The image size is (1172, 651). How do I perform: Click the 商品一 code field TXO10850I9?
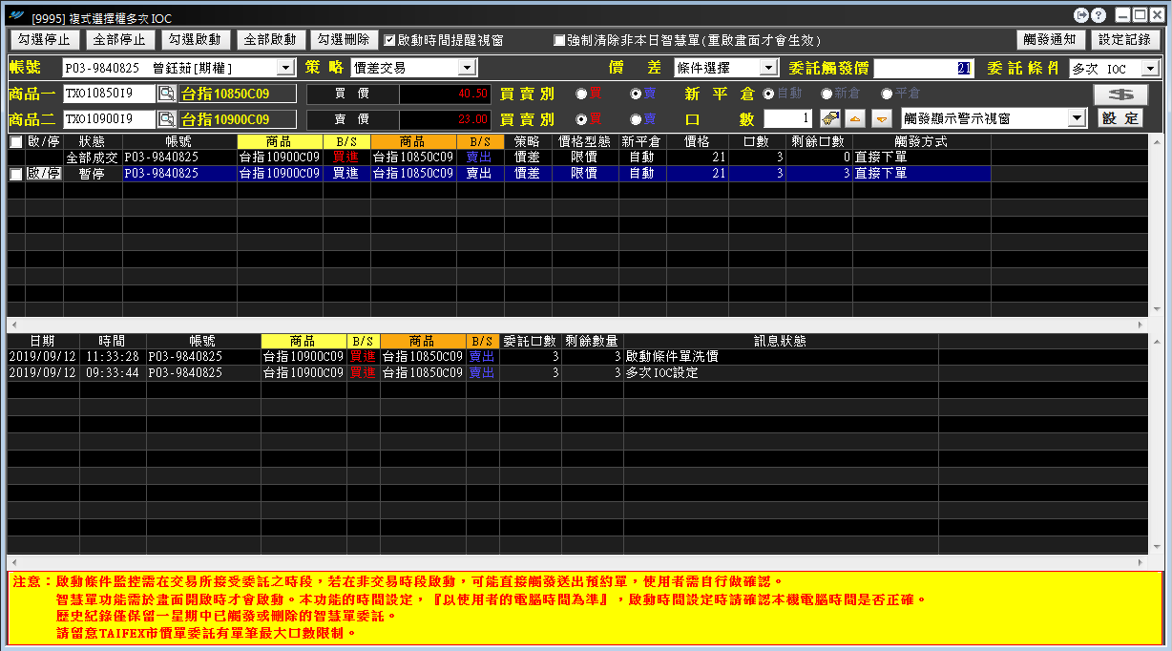pos(110,94)
